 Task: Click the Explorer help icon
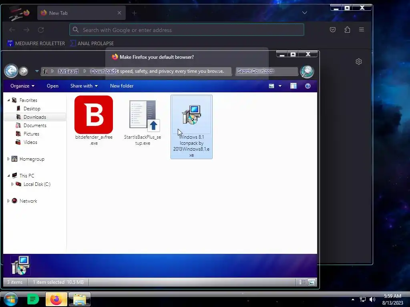pos(308,86)
